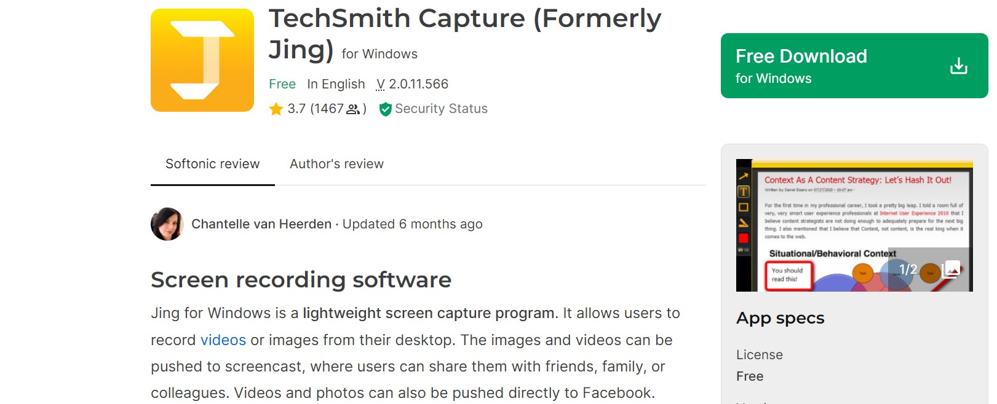Click the gallery images icon on screenshot

[x=951, y=269]
